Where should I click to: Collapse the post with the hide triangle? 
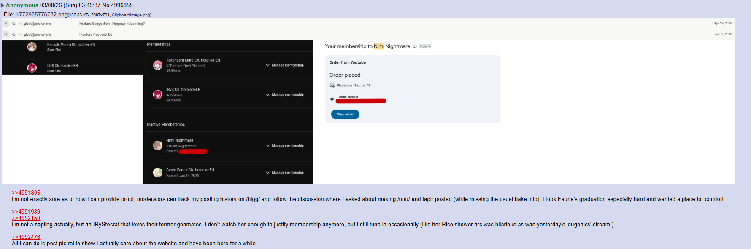(3, 5)
